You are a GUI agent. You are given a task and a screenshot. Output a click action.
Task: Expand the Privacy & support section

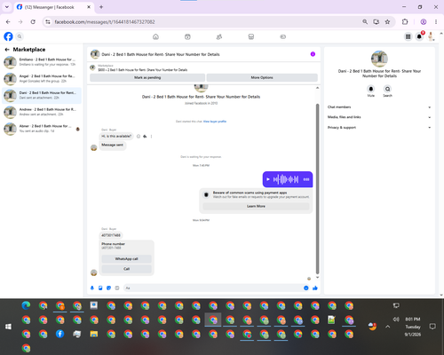[x=379, y=128]
